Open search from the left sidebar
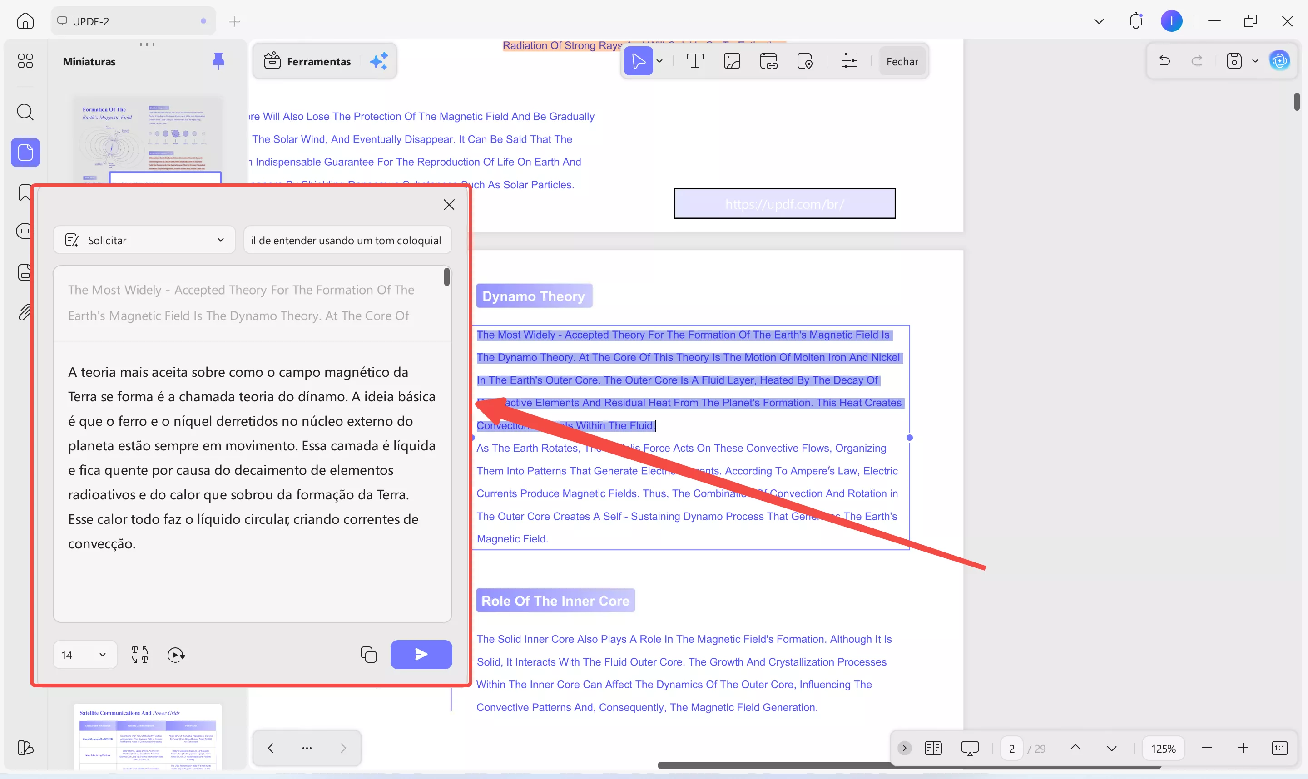The height and width of the screenshot is (779, 1308). click(x=25, y=112)
